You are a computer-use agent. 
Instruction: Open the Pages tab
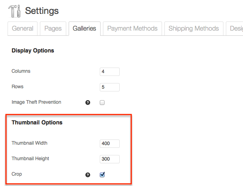[x=53, y=29]
